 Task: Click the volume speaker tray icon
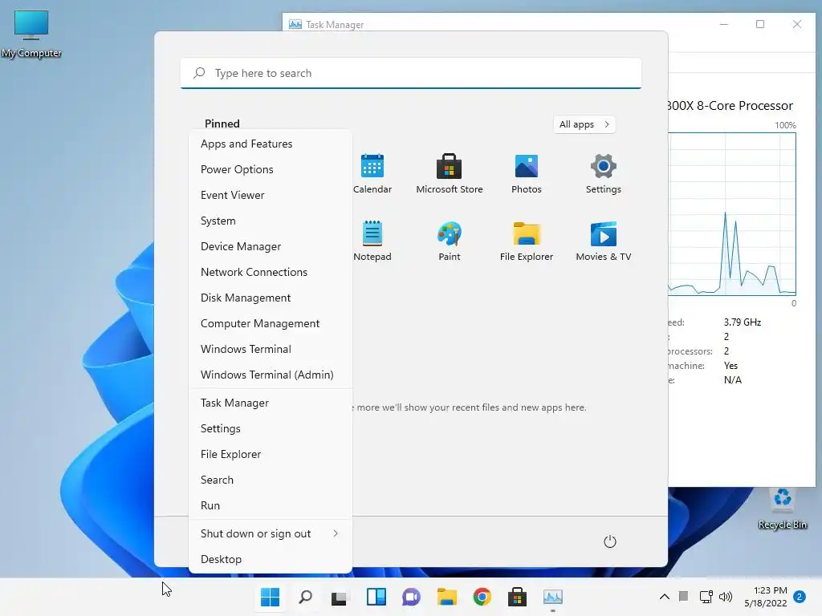(726, 597)
